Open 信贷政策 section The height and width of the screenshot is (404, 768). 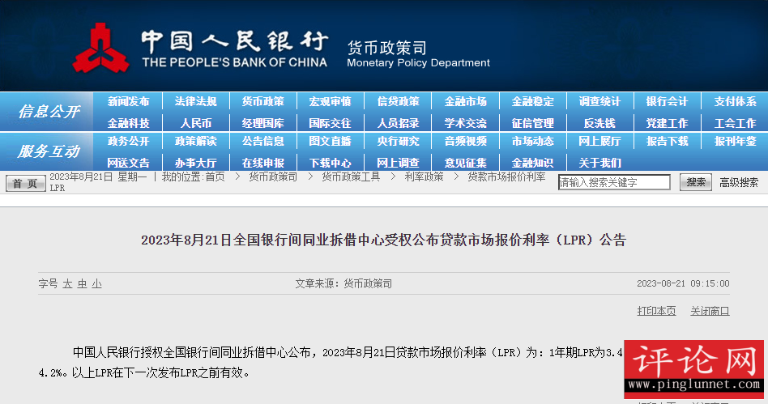(398, 101)
